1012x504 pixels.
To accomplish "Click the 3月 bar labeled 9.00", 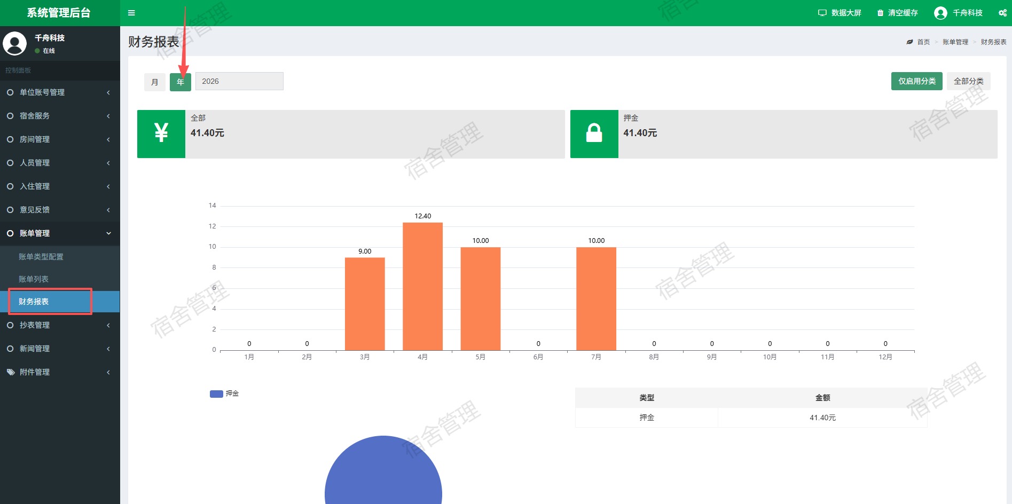I will coord(365,304).
